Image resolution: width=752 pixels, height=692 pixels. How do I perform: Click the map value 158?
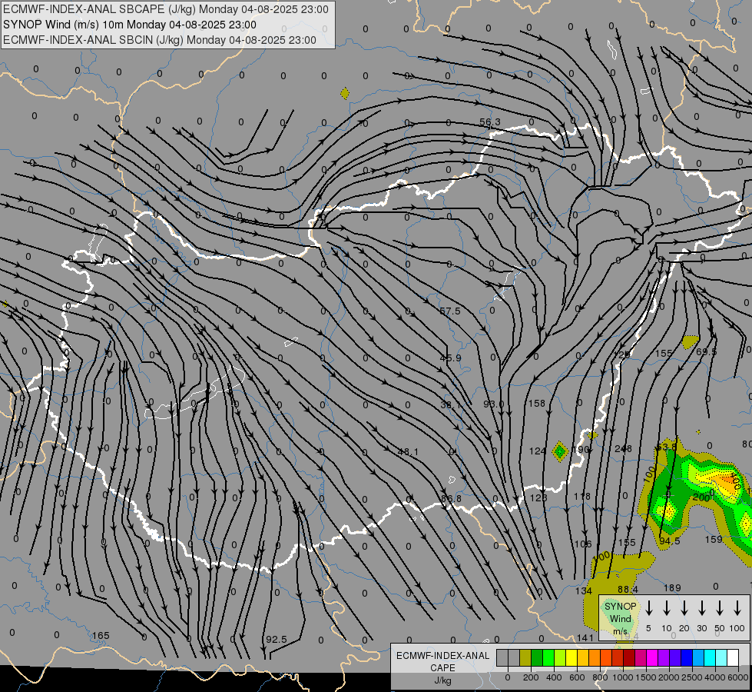point(537,404)
